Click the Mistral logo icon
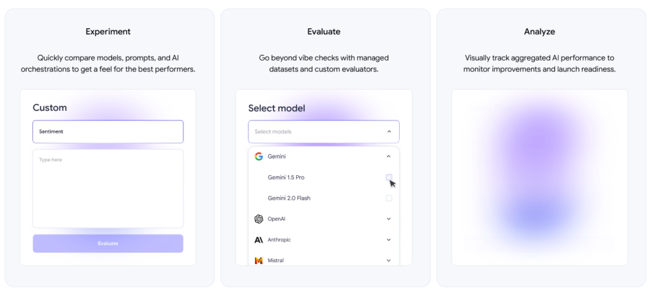Viewport: 652px width, 297px height. (259, 261)
